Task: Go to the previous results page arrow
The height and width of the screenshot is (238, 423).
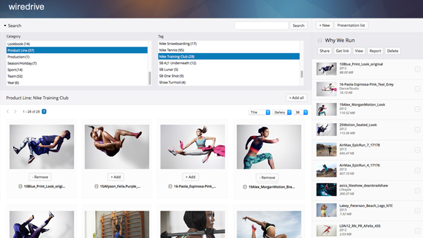Action: [7, 112]
